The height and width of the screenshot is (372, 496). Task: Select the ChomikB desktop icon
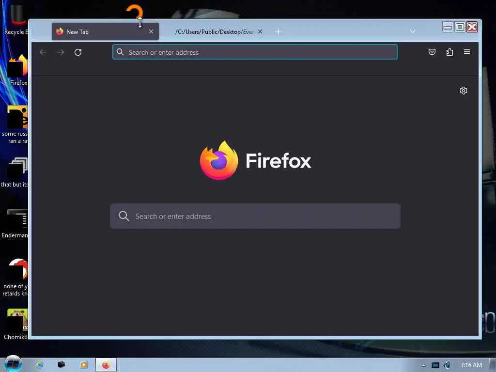pos(15,324)
